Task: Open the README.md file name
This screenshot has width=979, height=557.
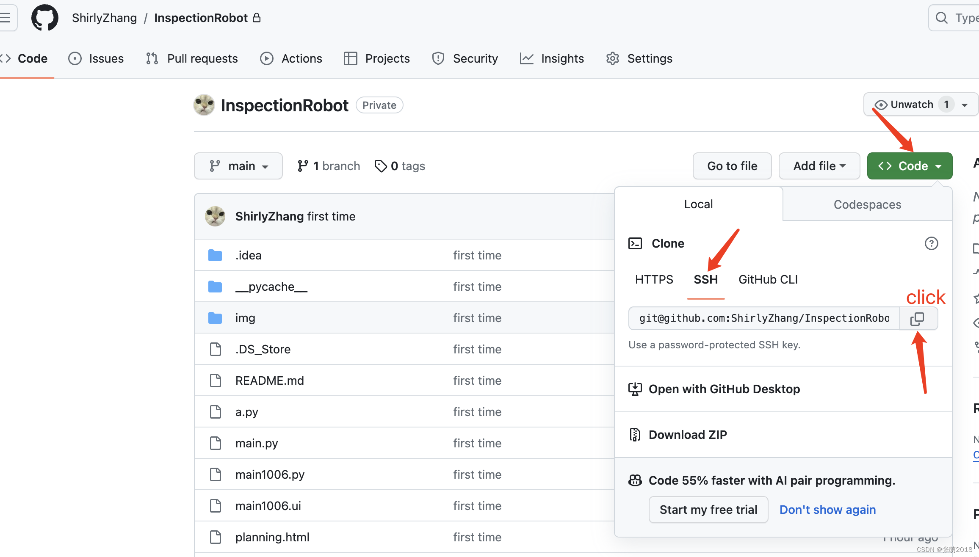Action: click(270, 381)
